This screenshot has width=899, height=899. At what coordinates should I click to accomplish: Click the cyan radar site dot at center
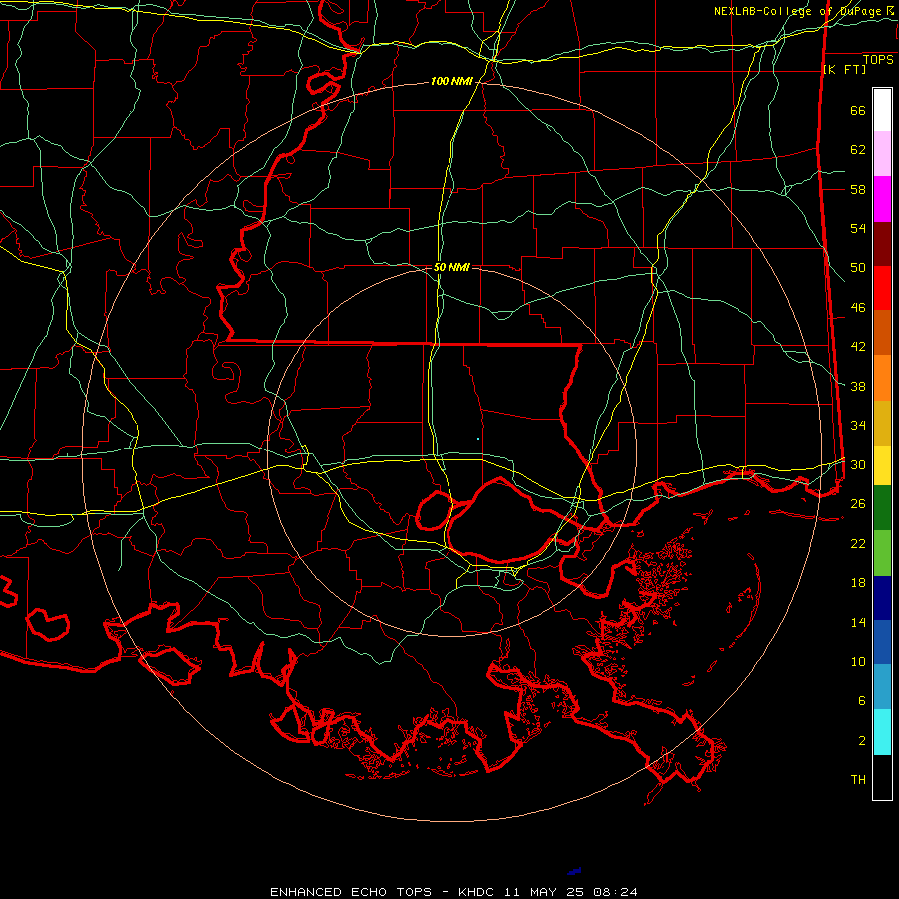pyautogui.click(x=478, y=439)
